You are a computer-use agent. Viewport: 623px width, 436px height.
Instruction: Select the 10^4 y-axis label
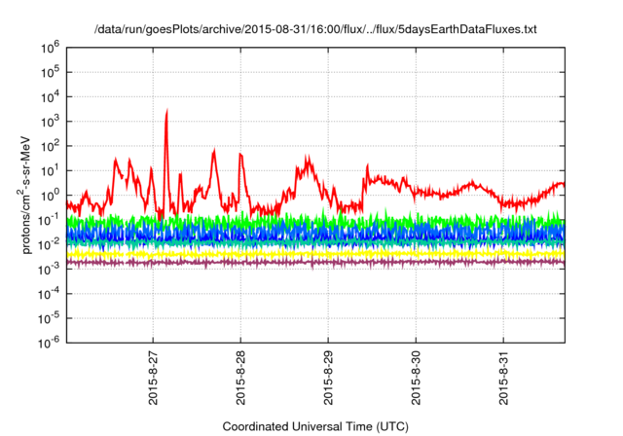(50, 97)
